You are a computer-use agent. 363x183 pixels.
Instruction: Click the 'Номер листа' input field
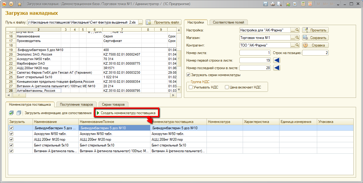click(x=255, y=53)
